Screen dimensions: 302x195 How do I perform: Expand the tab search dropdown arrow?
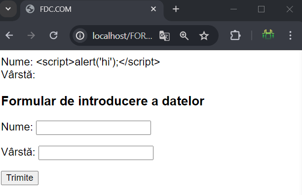8,9
